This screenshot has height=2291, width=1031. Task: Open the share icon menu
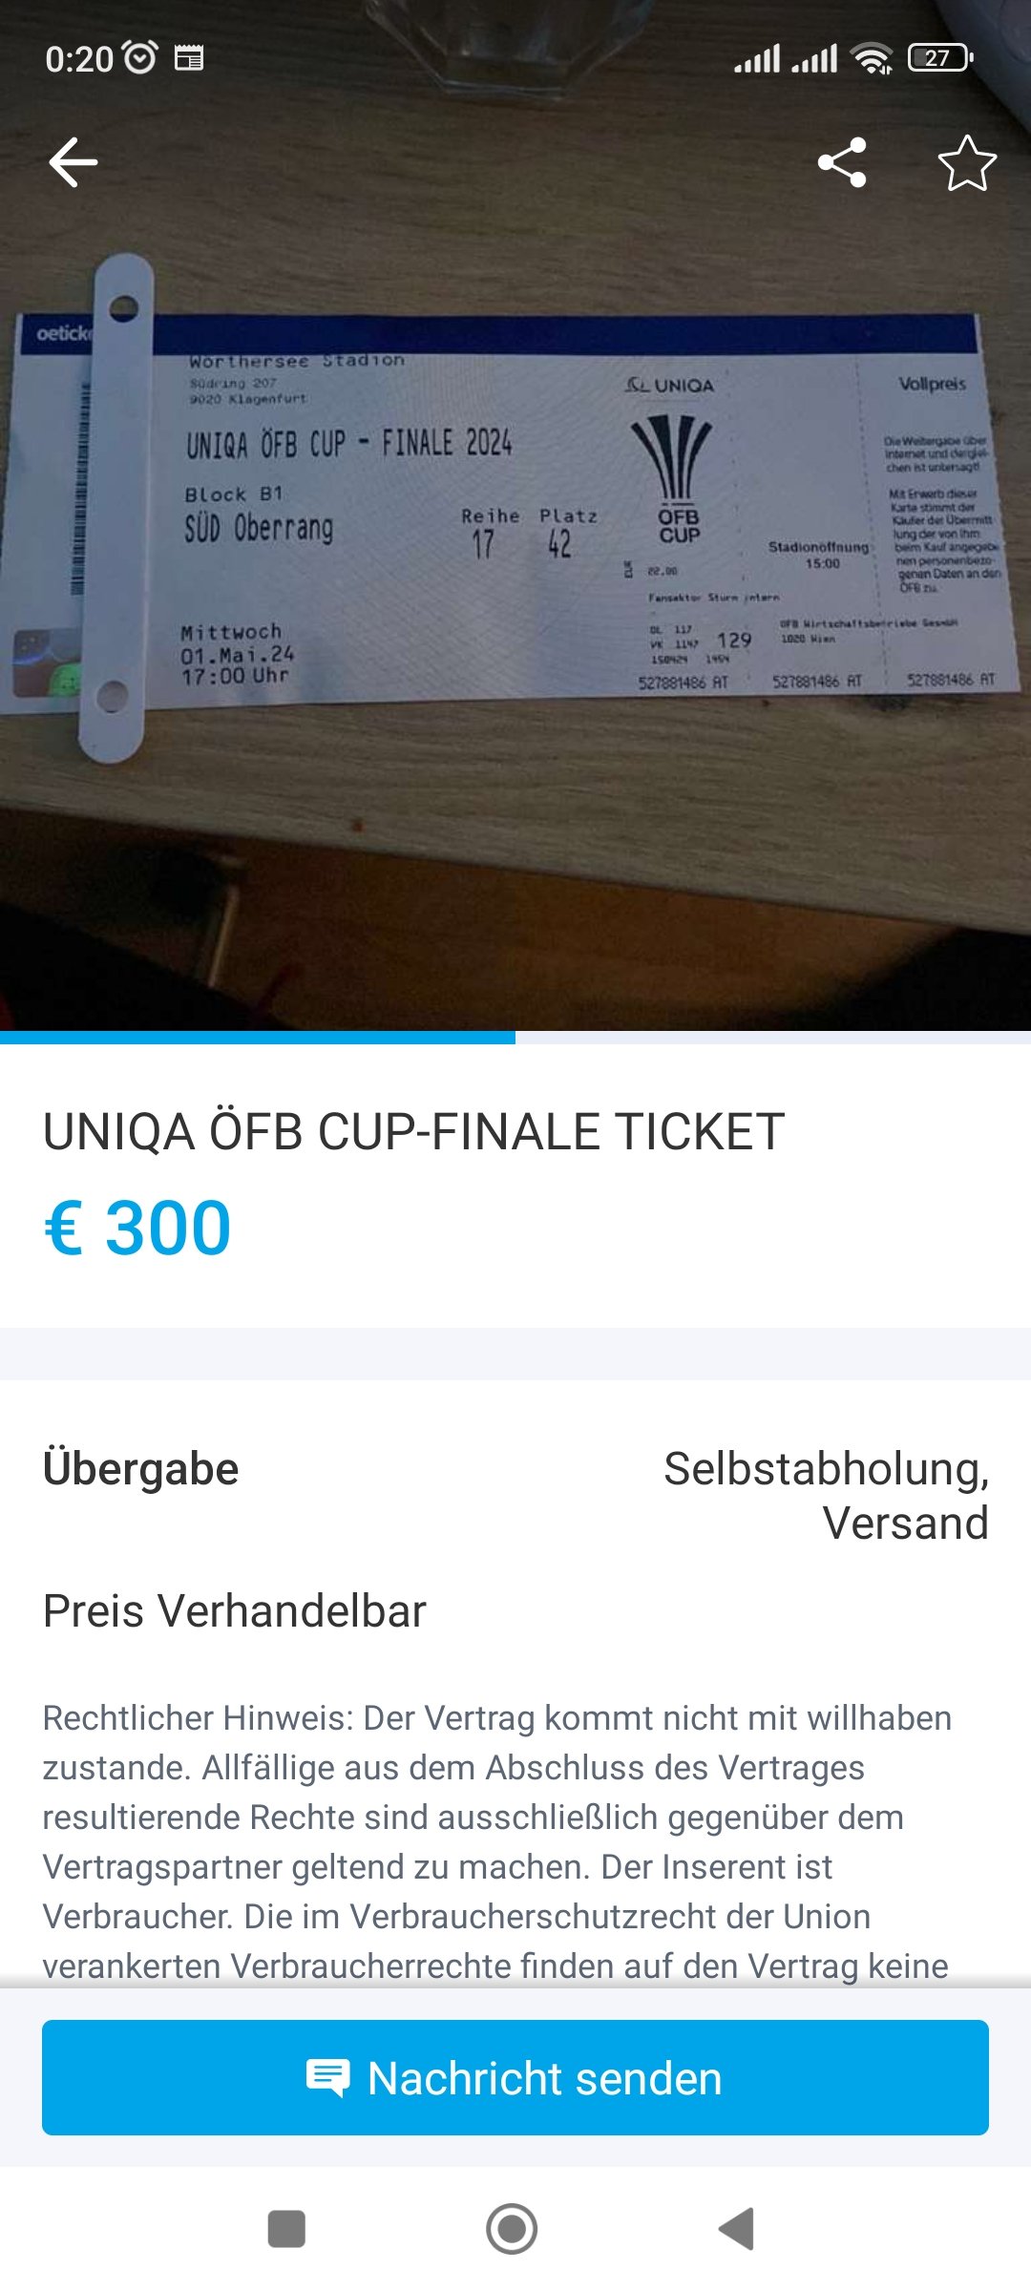pyautogui.click(x=842, y=162)
